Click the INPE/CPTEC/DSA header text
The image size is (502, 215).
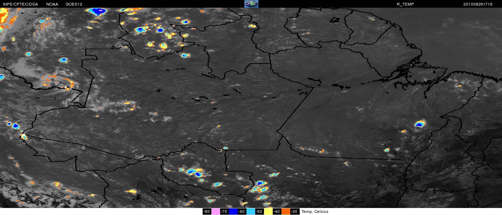pos(20,4)
